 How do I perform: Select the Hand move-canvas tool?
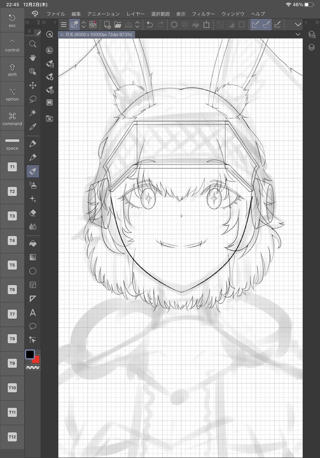point(33,58)
